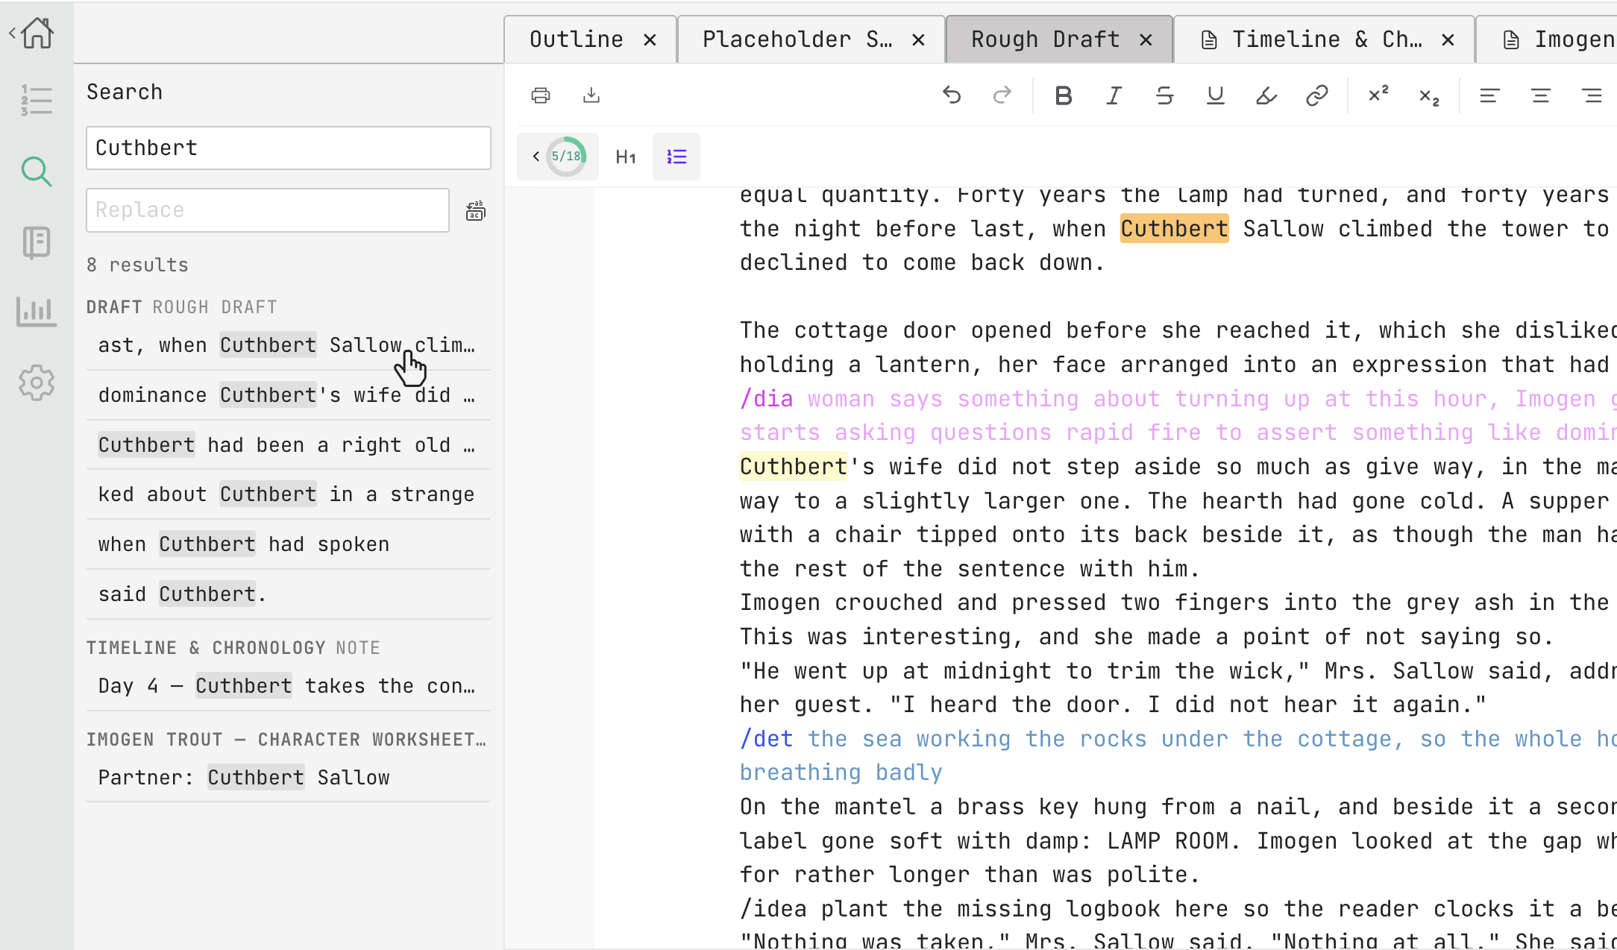Insert a link with the link icon
This screenshot has height=950, width=1617.
pos(1317,95)
